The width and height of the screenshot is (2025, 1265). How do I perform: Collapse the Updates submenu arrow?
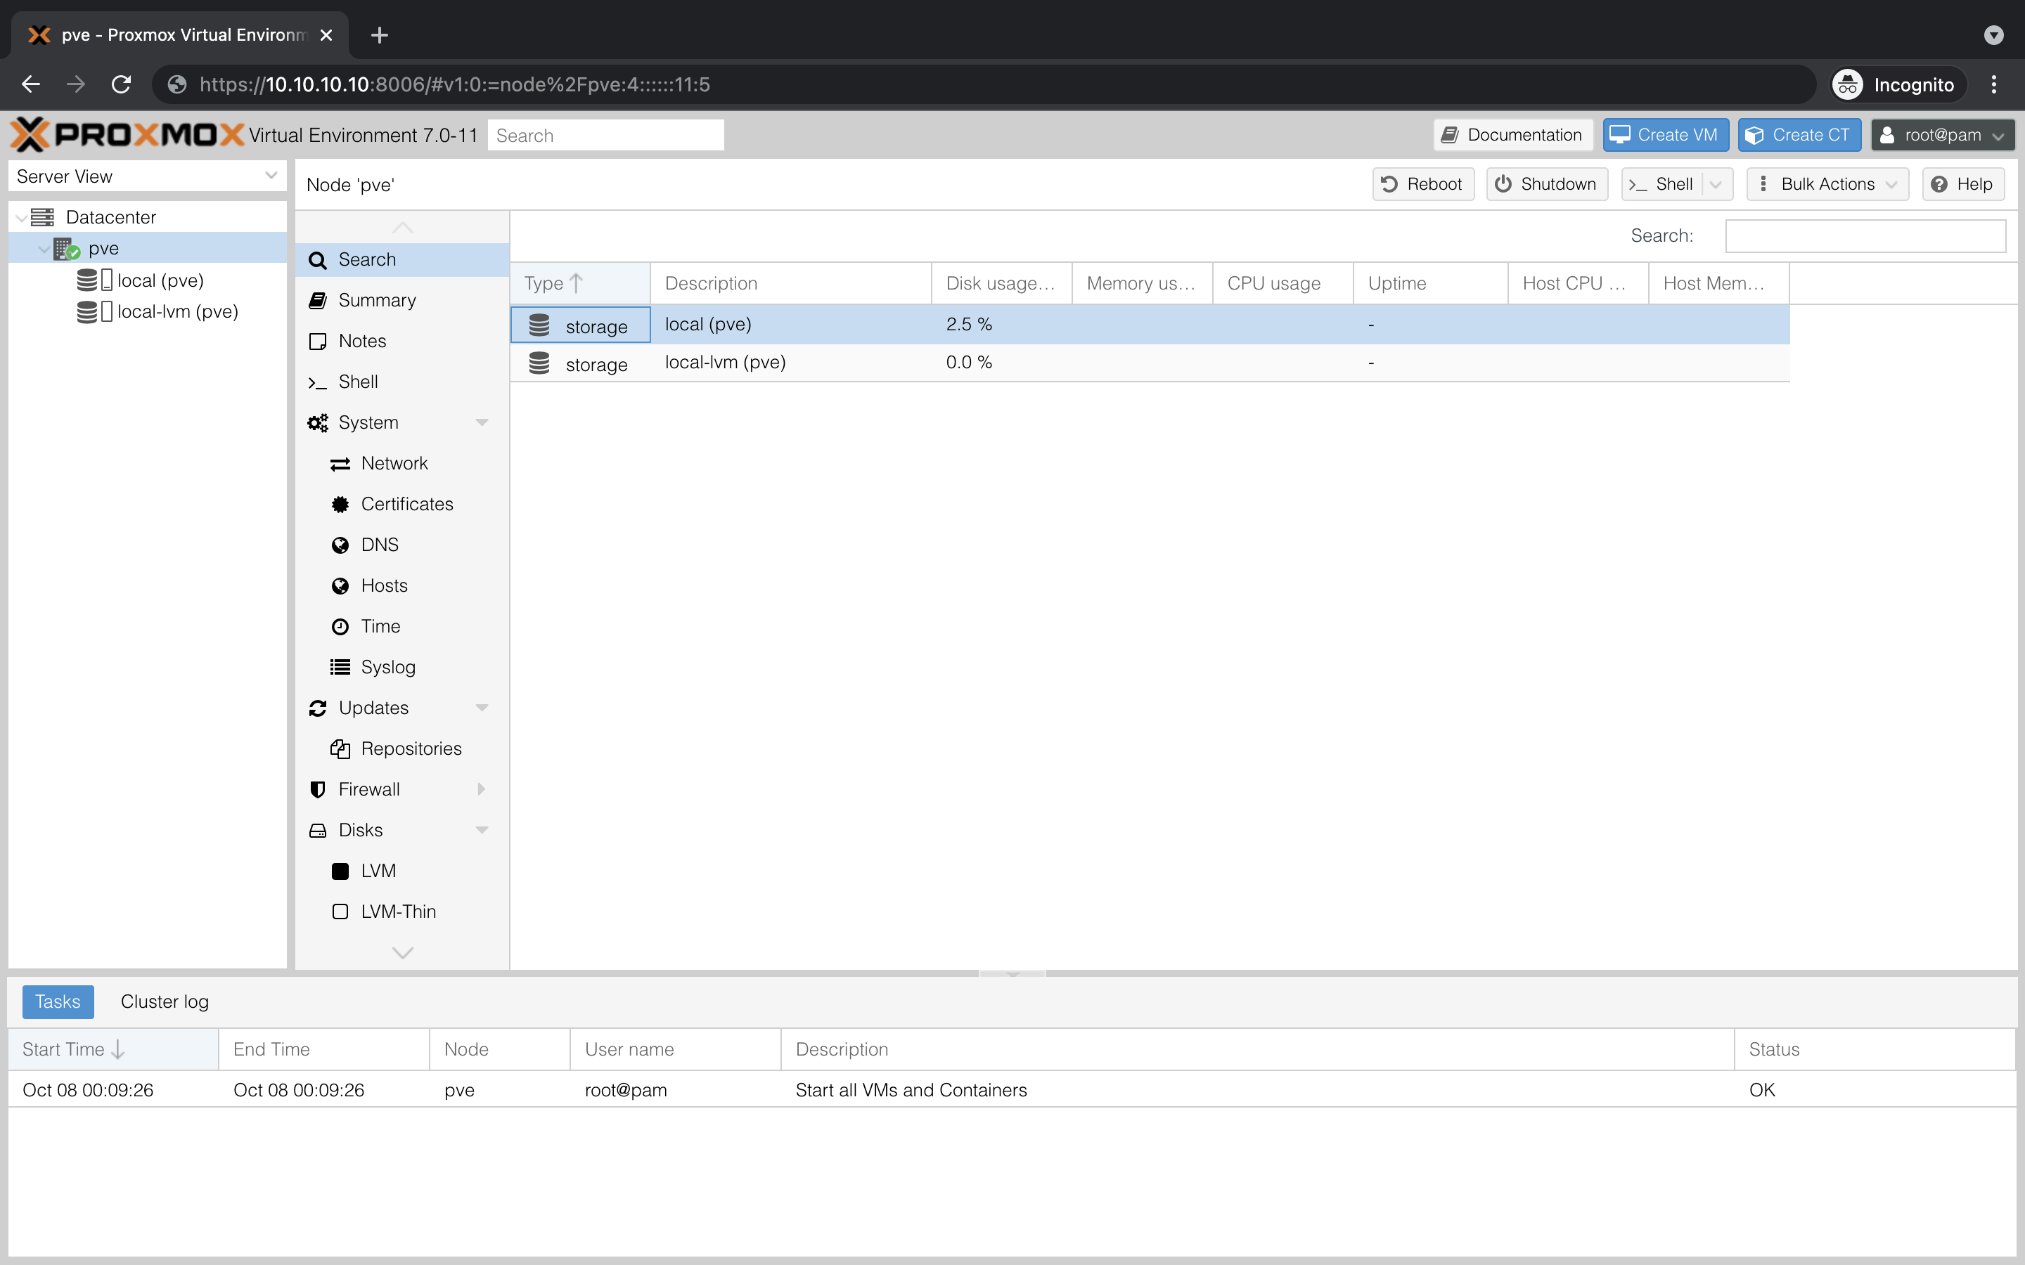pos(482,708)
